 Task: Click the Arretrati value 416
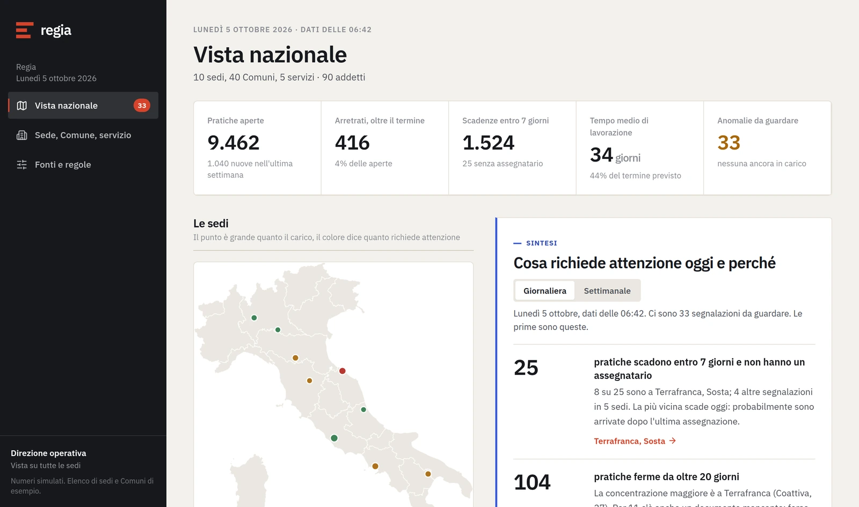point(352,143)
